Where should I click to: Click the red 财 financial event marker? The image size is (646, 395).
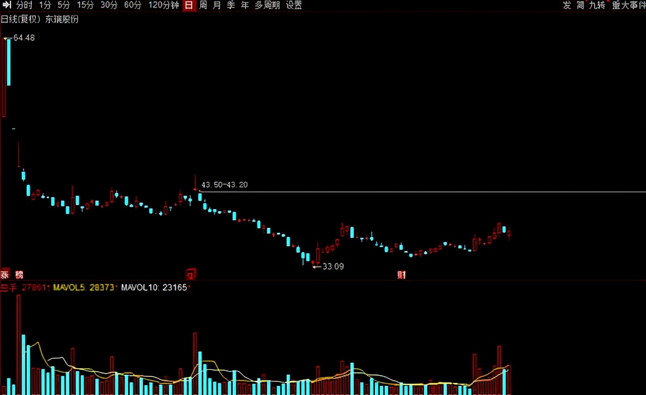click(402, 275)
